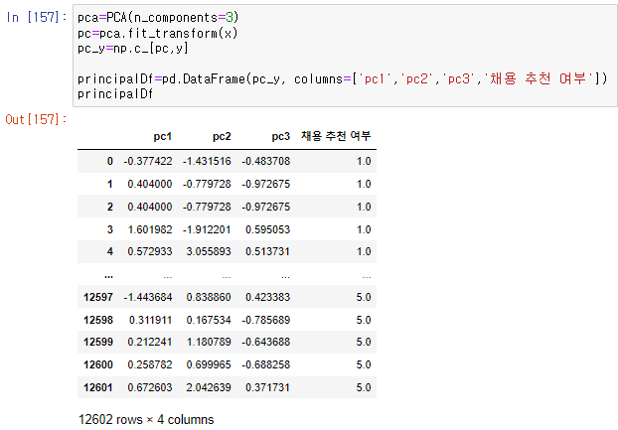Select pc3 value -0.483708
618x430 pixels.
pos(265,161)
